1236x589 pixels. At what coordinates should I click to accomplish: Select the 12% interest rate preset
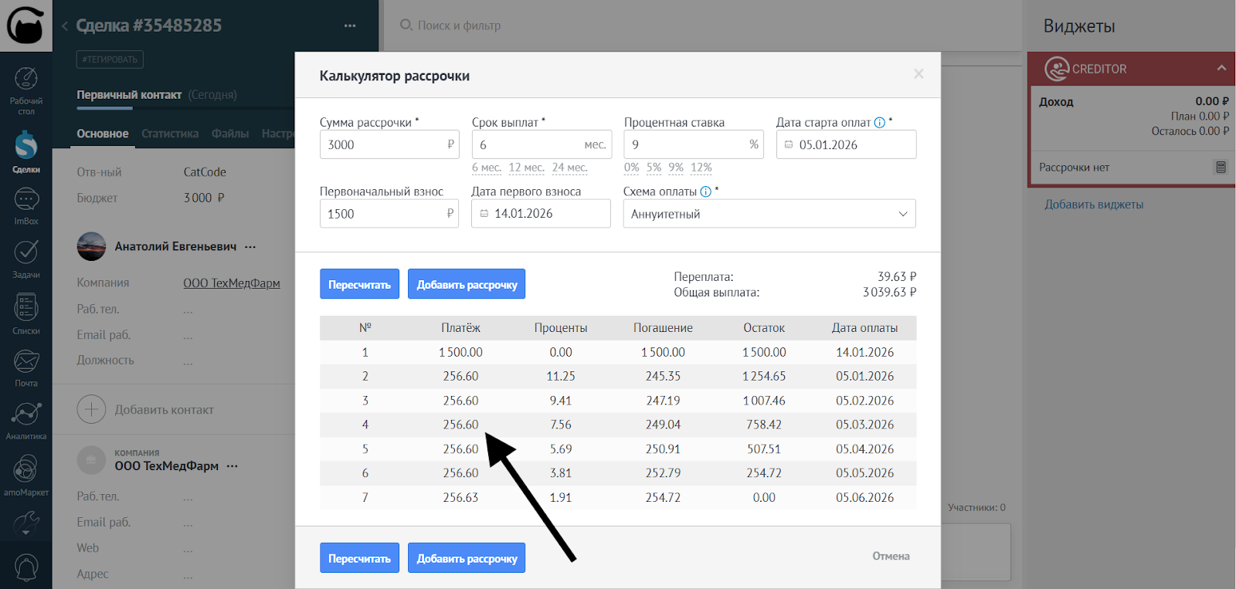point(701,168)
